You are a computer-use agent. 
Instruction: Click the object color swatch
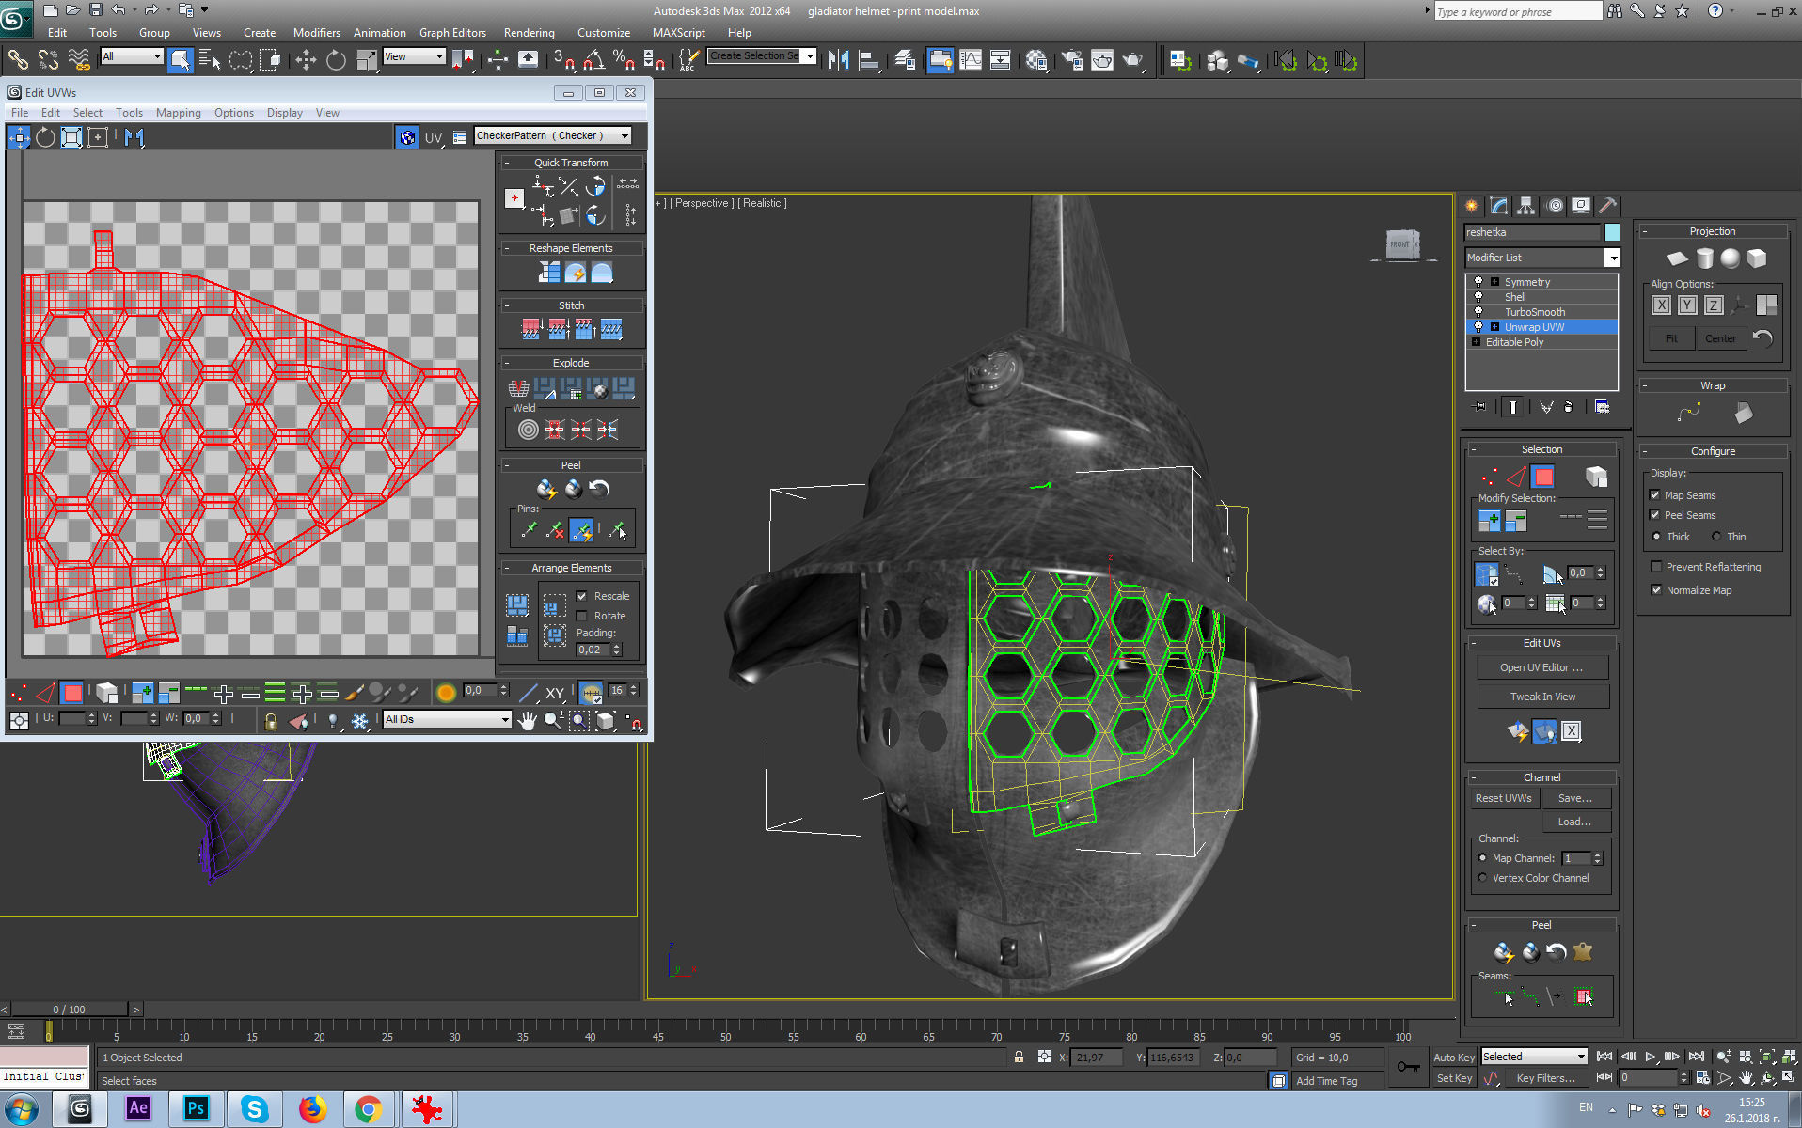pyautogui.click(x=1612, y=232)
